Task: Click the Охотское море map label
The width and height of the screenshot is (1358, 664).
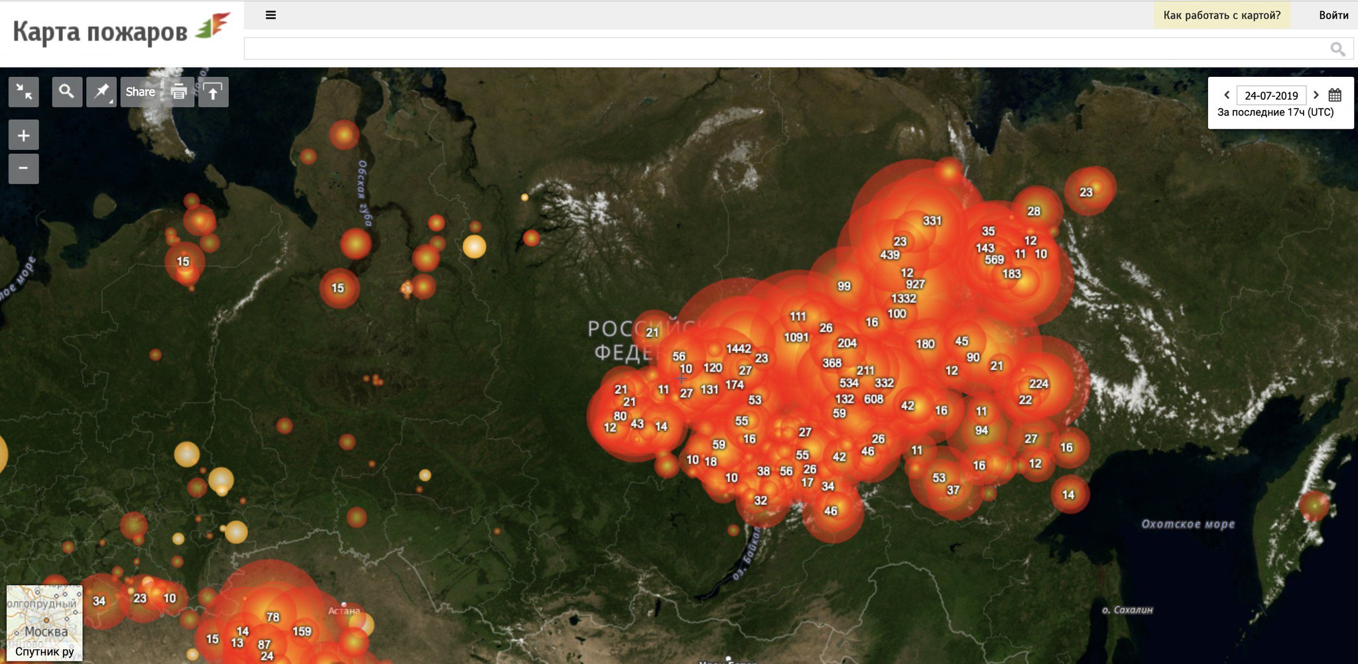Action: 1188,524
